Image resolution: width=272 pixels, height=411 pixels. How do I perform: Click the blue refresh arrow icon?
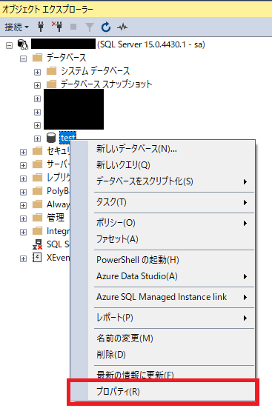(106, 27)
